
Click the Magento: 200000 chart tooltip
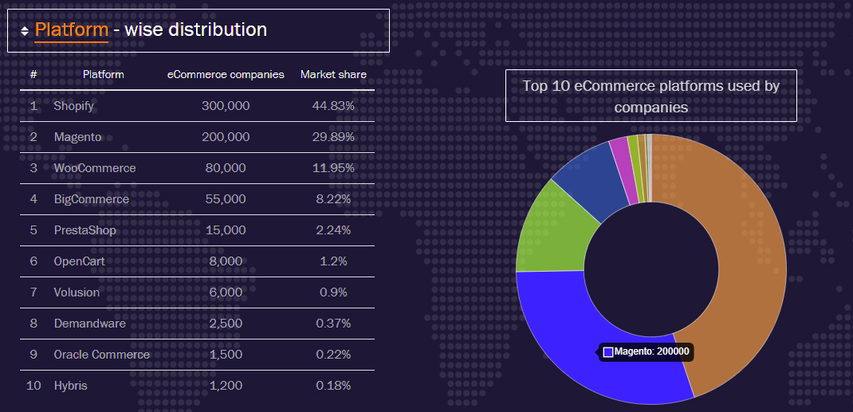coord(647,351)
